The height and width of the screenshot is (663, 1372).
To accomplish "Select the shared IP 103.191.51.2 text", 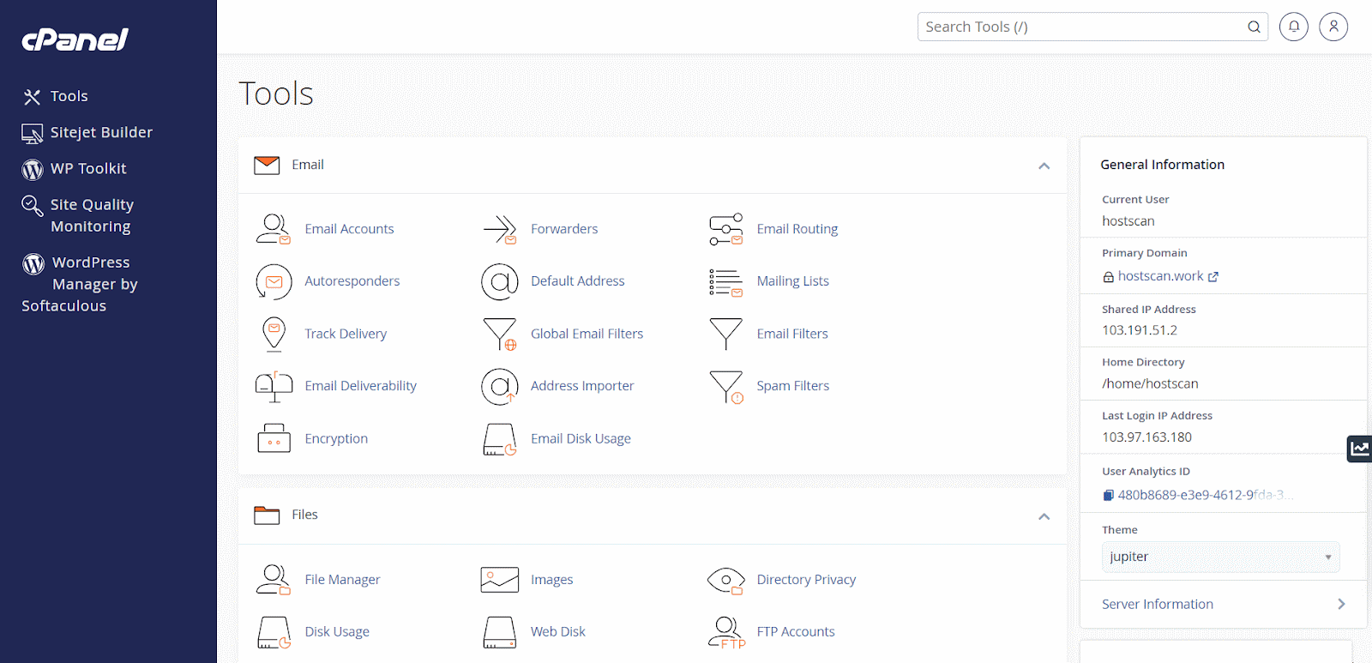I will pyautogui.click(x=1140, y=330).
